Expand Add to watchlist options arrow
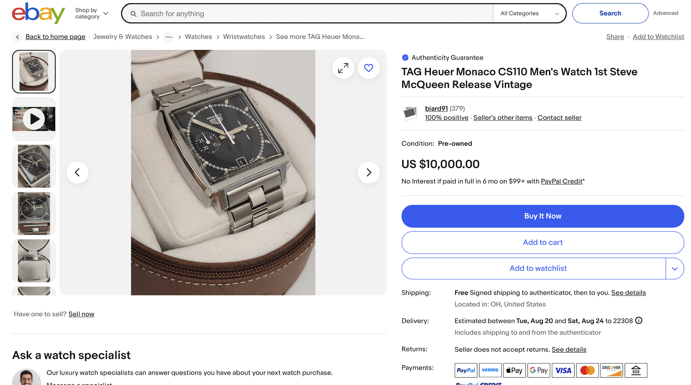The height and width of the screenshot is (385, 691). click(x=675, y=269)
